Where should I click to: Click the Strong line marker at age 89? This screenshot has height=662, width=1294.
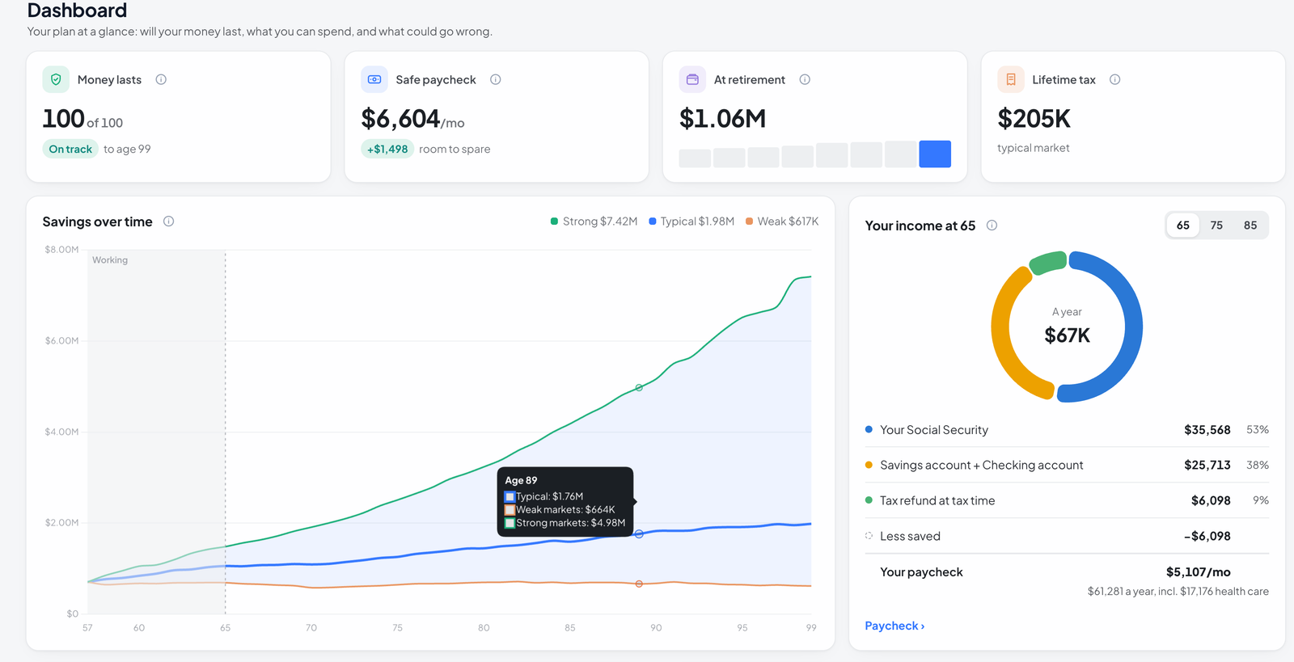pos(639,388)
